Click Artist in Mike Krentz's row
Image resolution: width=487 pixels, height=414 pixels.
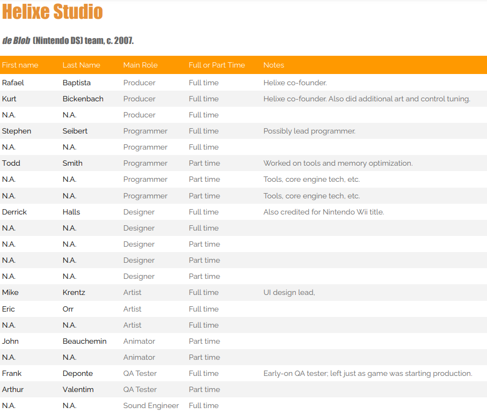[x=132, y=292]
